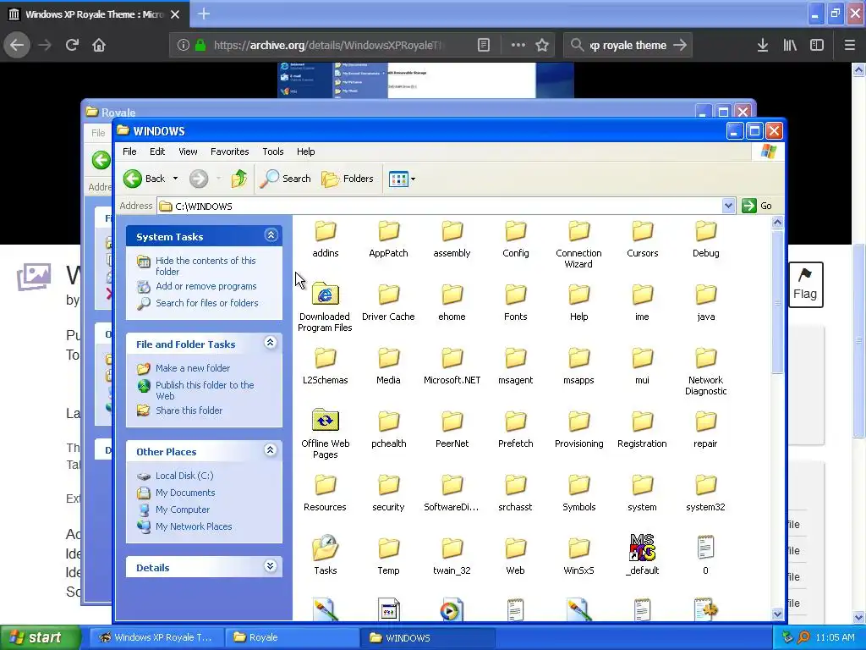
Task: Expand the Details panel
Action: (x=270, y=566)
